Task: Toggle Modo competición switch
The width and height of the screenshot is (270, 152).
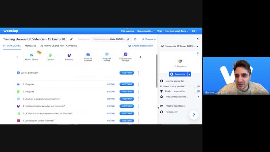Action: [198, 91]
